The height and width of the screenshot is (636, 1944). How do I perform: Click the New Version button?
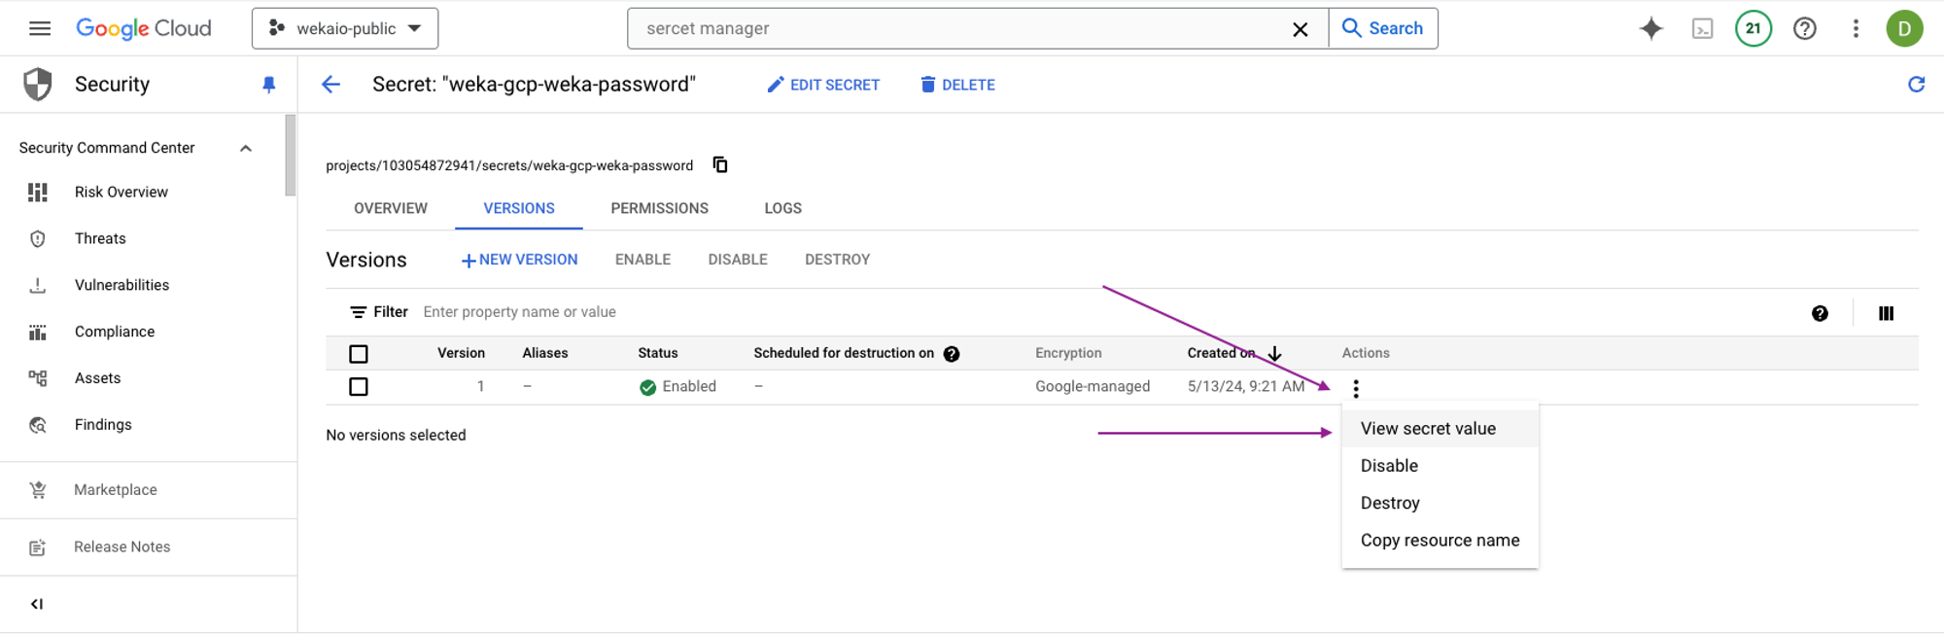[x=520, y=260]
